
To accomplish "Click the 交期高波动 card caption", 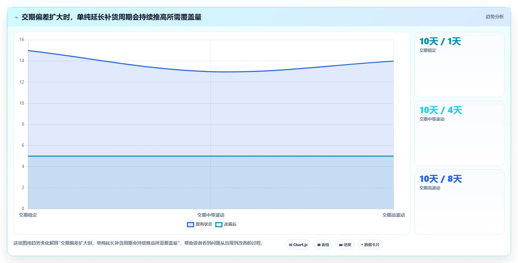I will 430,188.
